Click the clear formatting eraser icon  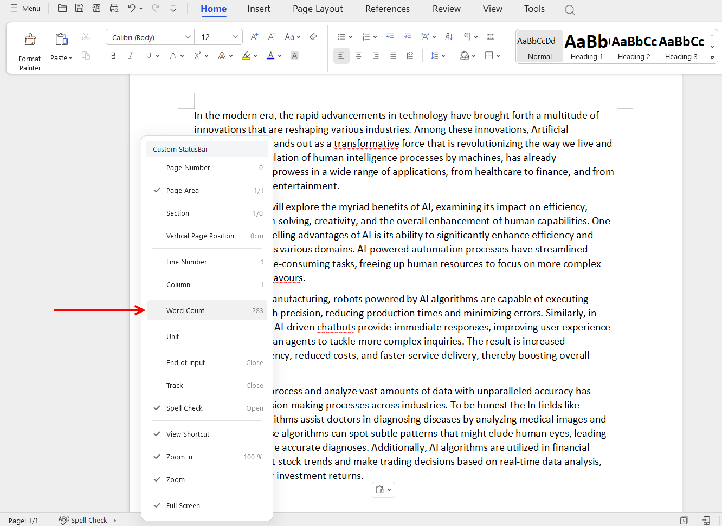[313, 37]
